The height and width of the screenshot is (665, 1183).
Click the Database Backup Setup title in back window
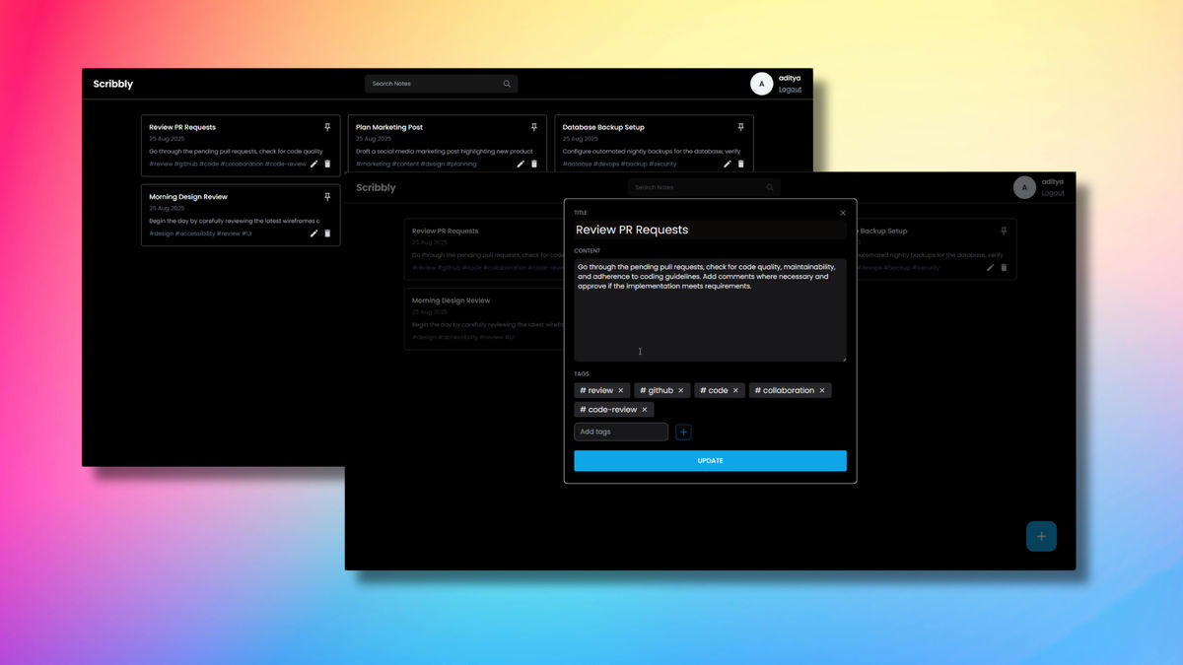pos(603,127)
